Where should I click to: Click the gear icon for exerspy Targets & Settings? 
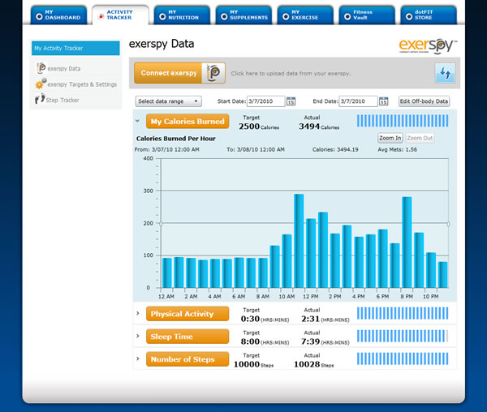click(x=40, y=84)
